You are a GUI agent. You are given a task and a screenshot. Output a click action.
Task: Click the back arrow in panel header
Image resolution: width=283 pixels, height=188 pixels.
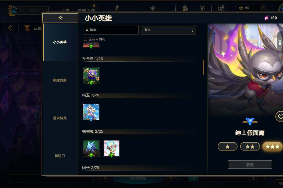coord(60,18)
